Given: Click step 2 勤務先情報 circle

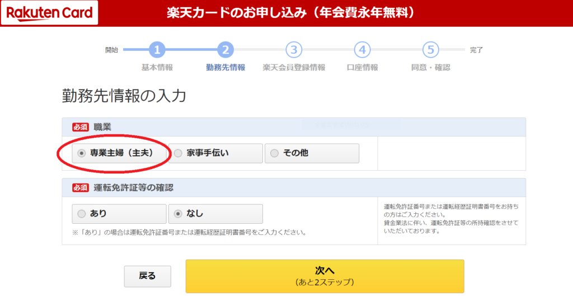Looking at the screenshot, I should click(226, 50).
